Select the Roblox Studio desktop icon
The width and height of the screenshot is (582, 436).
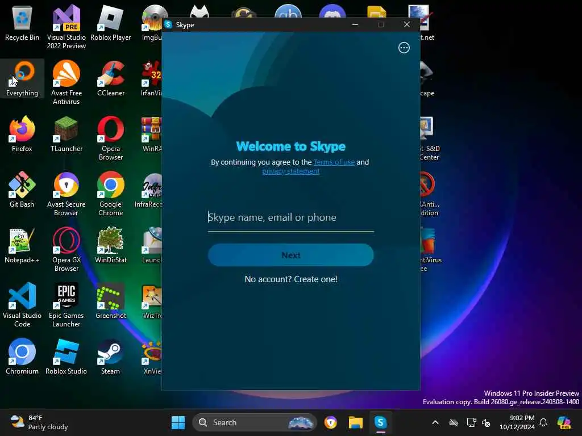[x=66, y=357]
